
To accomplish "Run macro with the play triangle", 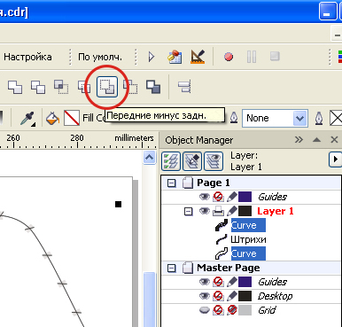I will point(152,57).
